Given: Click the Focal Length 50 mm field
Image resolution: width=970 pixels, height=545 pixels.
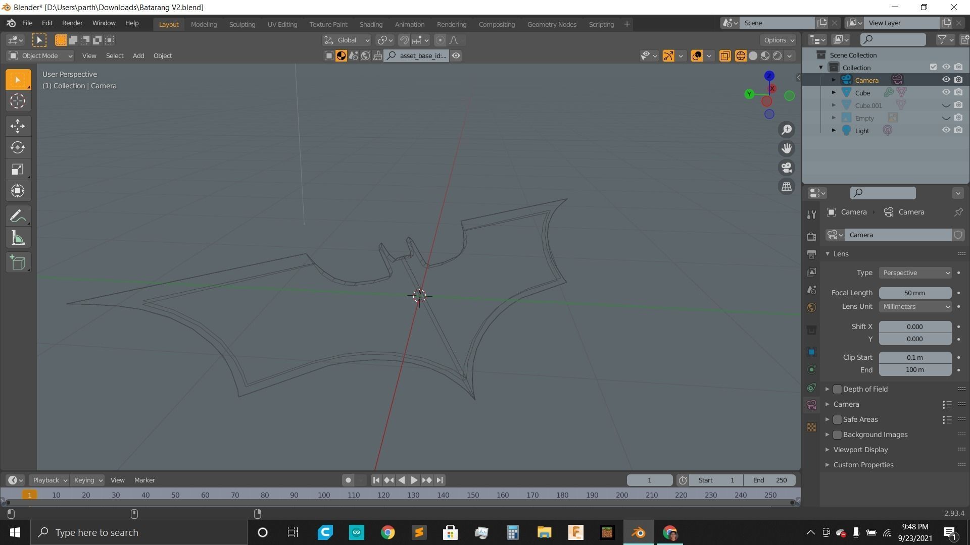Looking at the screenshot, I should point(915,293).
